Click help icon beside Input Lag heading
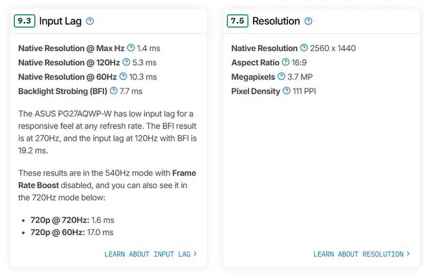The height and width of the screenshot is (275, 440). click(x=90, y=21)
